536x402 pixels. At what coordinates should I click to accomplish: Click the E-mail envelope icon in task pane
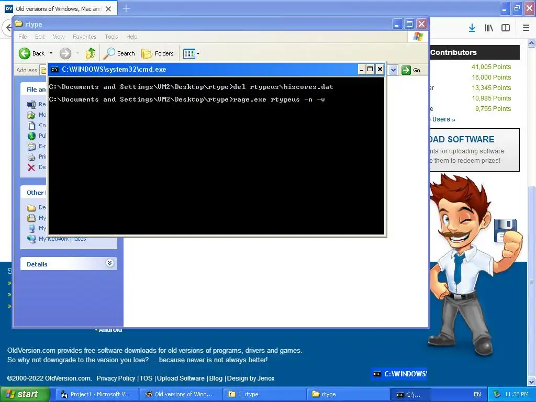click(31, 147)
